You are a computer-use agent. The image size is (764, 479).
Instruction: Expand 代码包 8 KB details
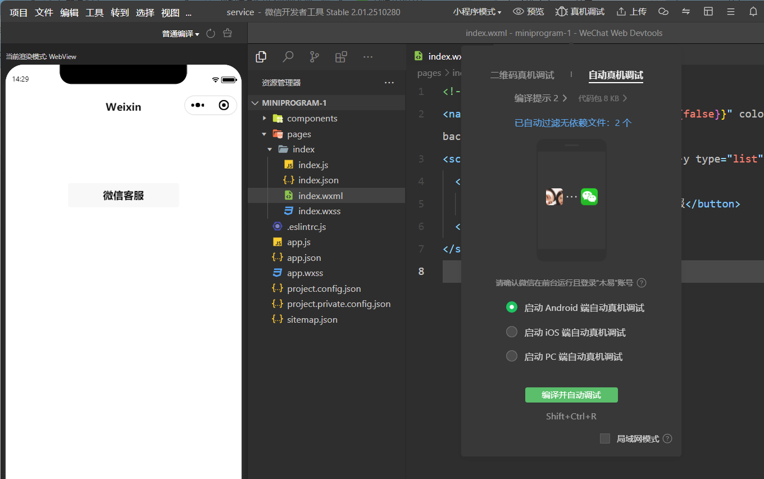coord(603,98)
